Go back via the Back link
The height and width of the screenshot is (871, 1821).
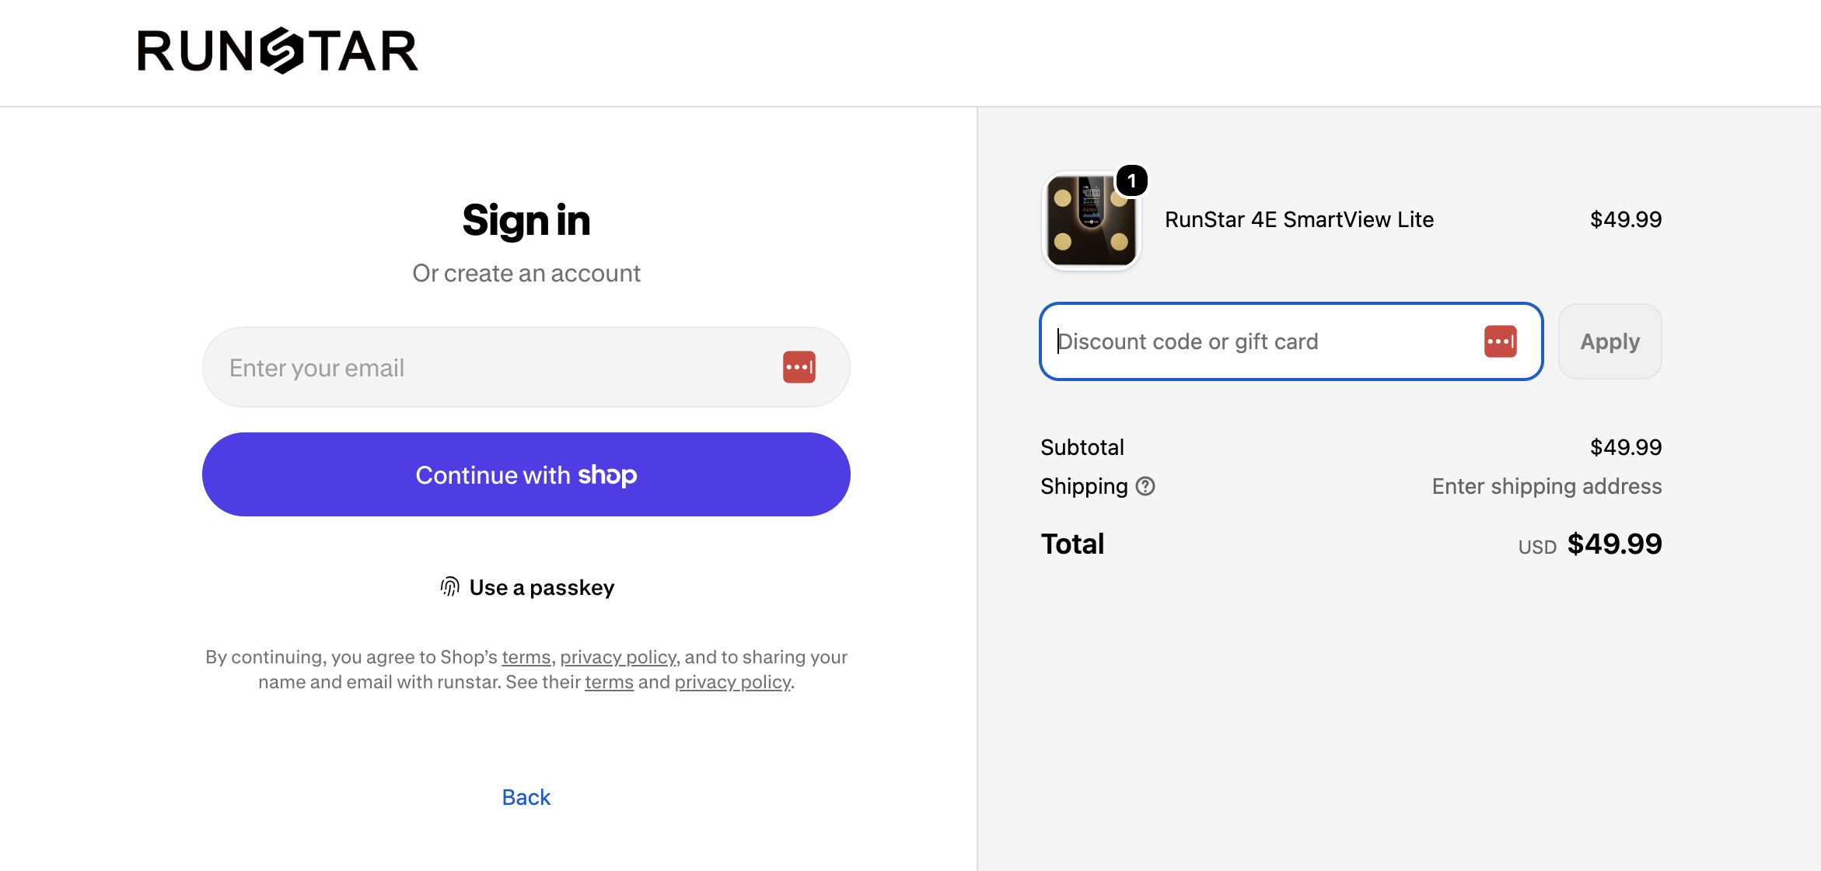click(x=526, y=797)
